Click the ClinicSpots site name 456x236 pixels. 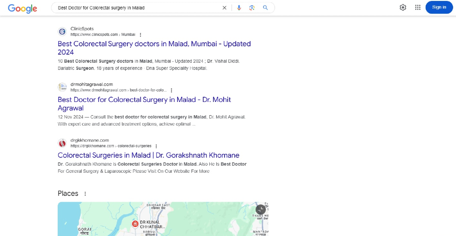[x=82, y=29]
